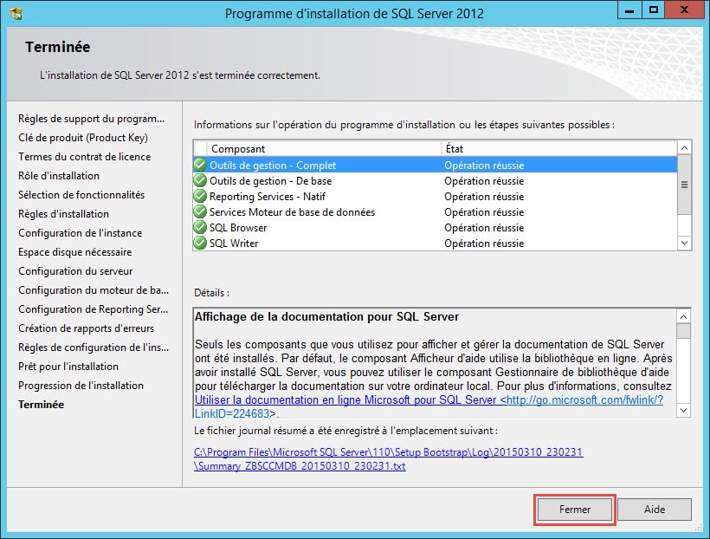
Task: Click step 'Sélection de fonctionnalités'
Action: (x=81, y=195)
